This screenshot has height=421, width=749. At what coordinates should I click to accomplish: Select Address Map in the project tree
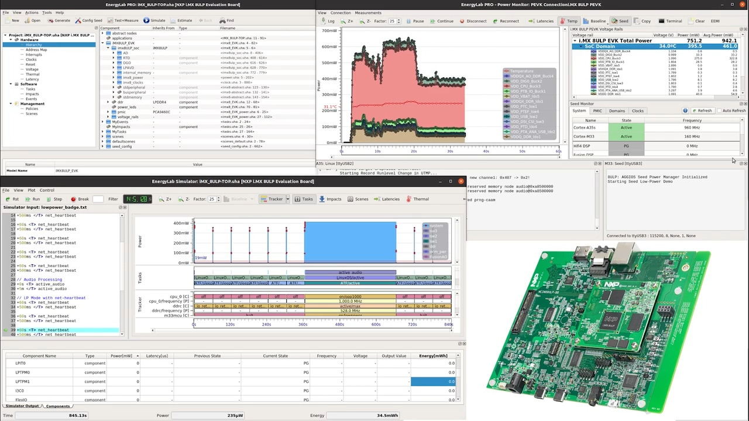coord(36,50)
